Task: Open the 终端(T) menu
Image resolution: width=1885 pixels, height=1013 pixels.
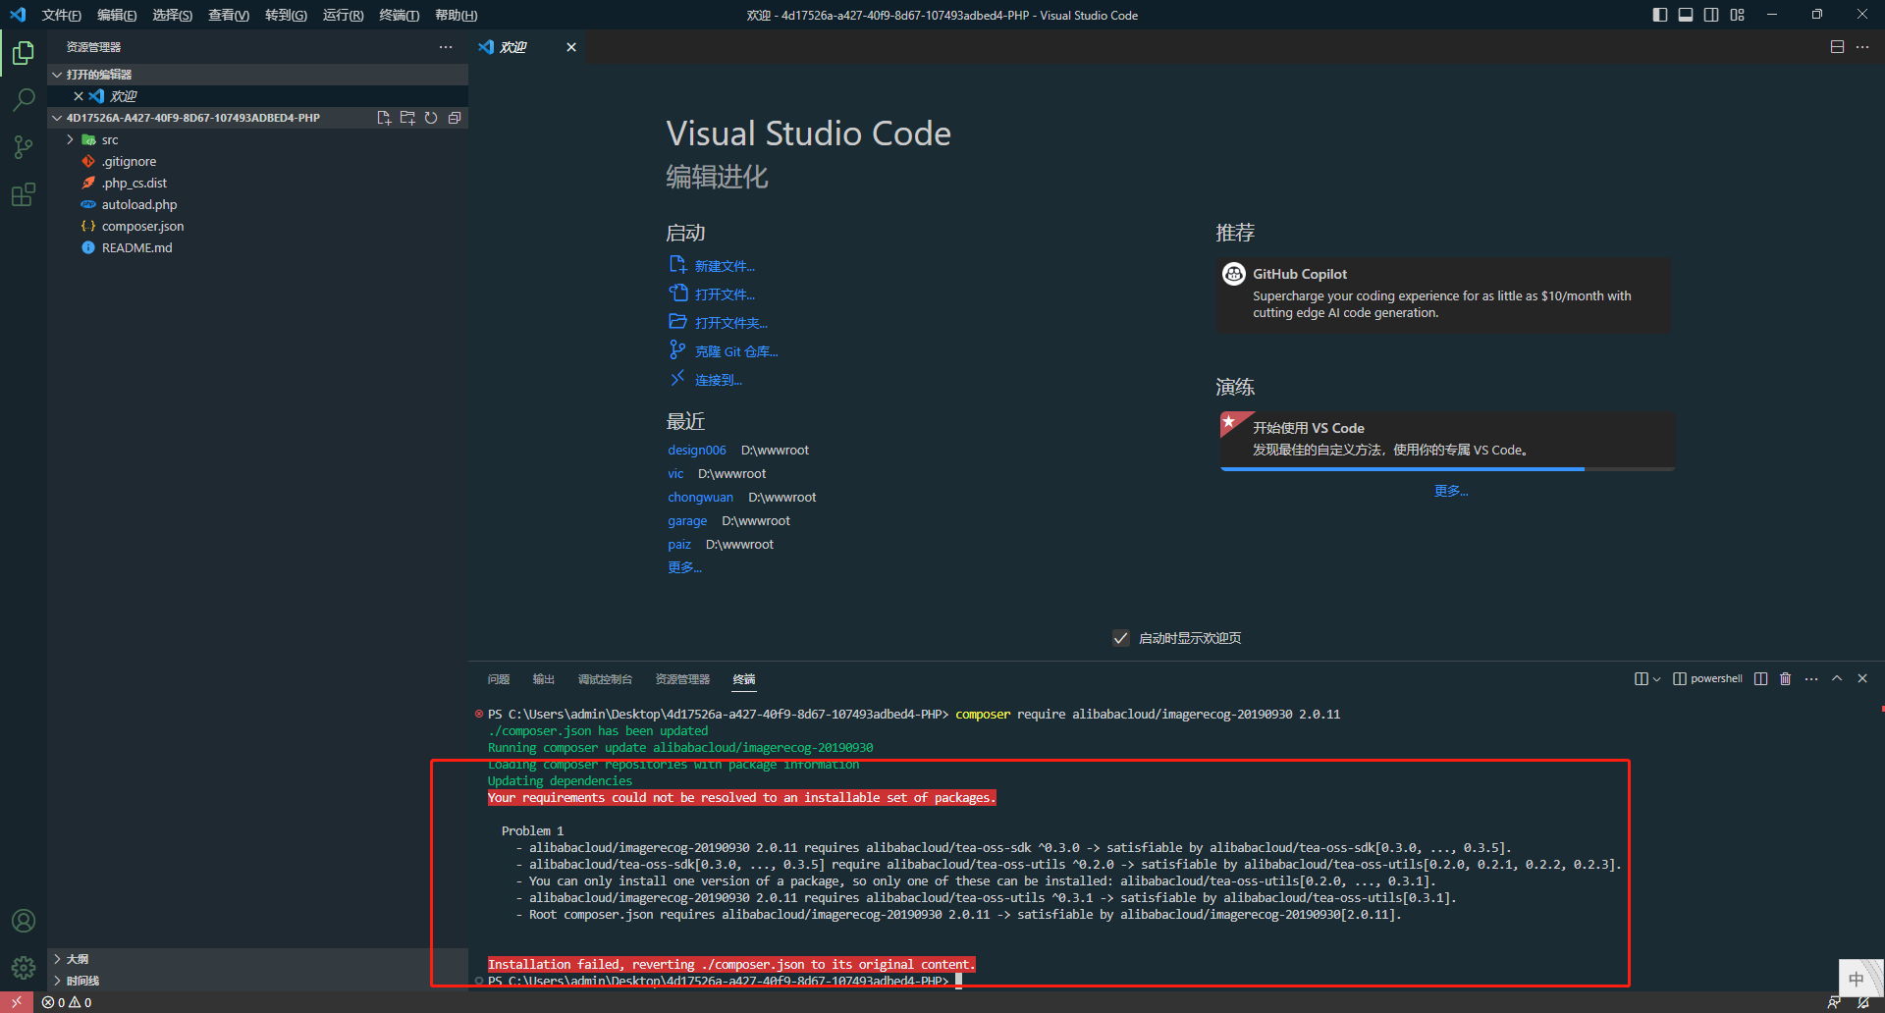Action: point(400,15)
